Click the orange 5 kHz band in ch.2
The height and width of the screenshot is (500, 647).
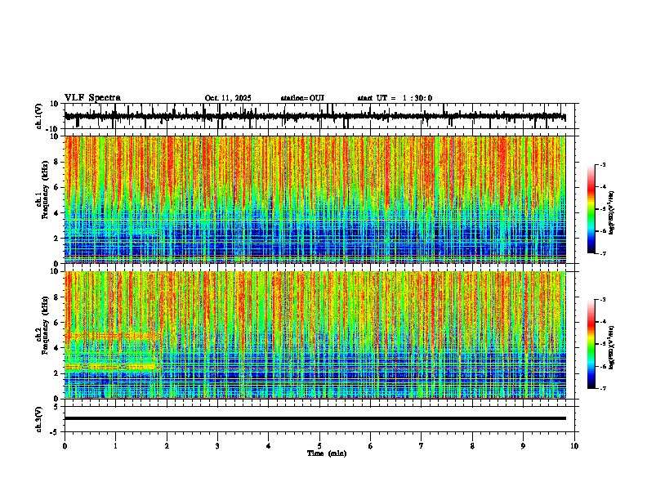[111, 337]
